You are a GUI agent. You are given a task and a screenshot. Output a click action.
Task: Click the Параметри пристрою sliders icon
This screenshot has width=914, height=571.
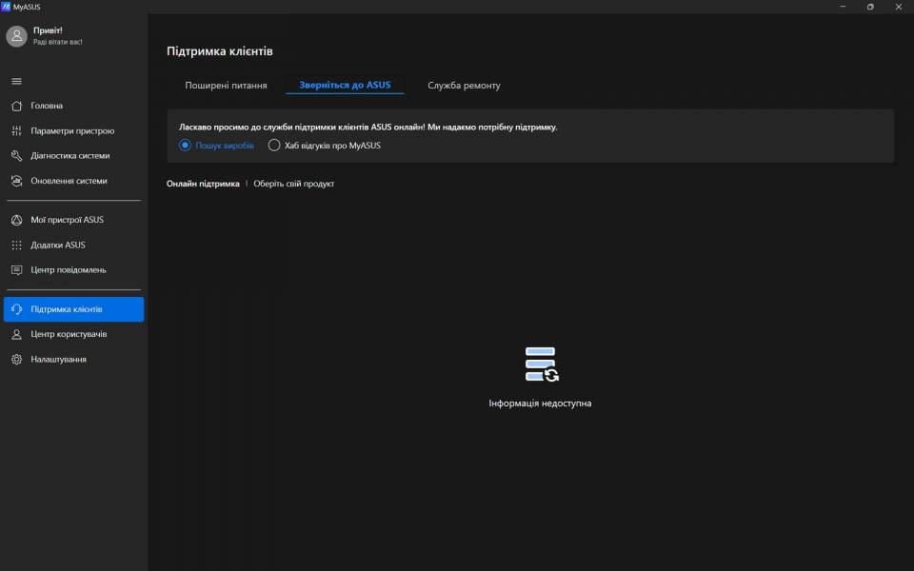(x=16, y=130)
